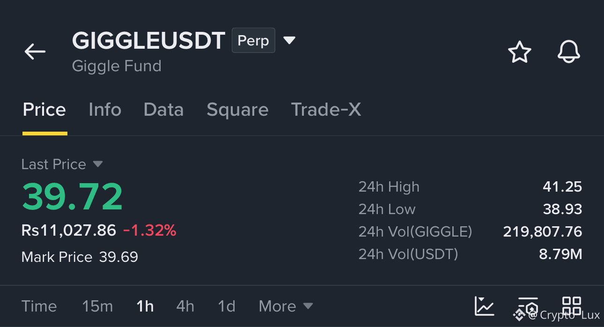Switch to the Data tab

click(x=163, y=110)
